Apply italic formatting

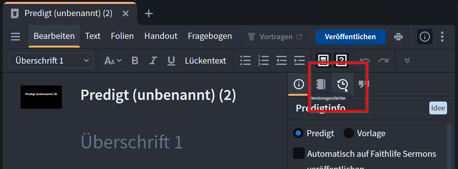[153, 60]
